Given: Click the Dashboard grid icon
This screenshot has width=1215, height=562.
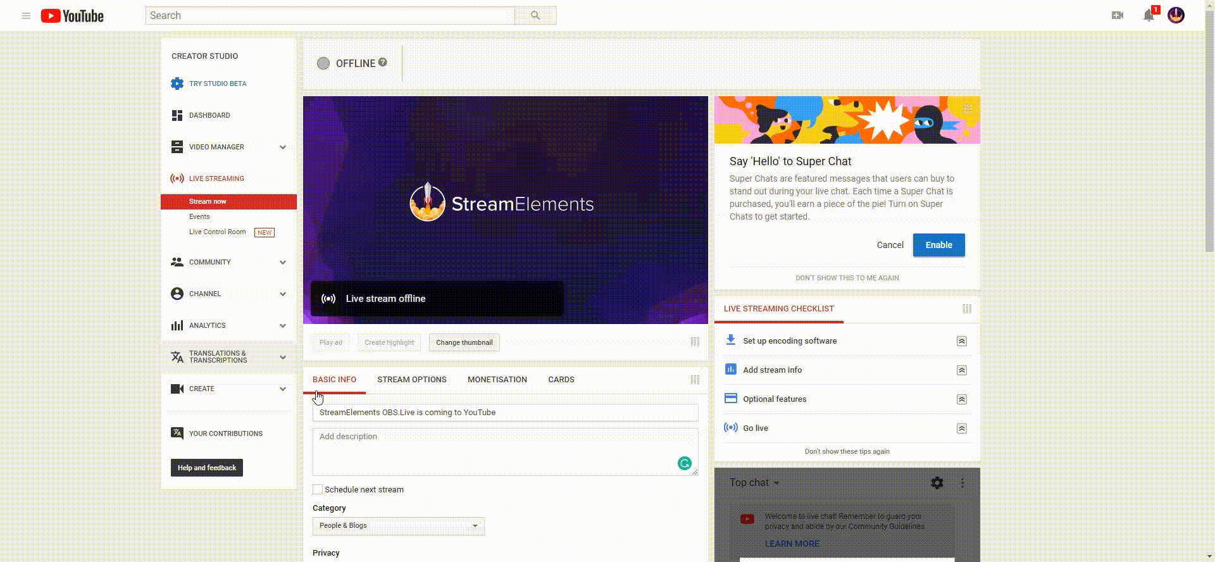Looking at the screenshot, I should (x=177, y=115).
